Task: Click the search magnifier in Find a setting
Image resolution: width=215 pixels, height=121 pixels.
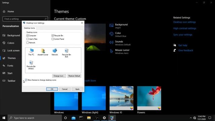Action: (x=46, y=19)
